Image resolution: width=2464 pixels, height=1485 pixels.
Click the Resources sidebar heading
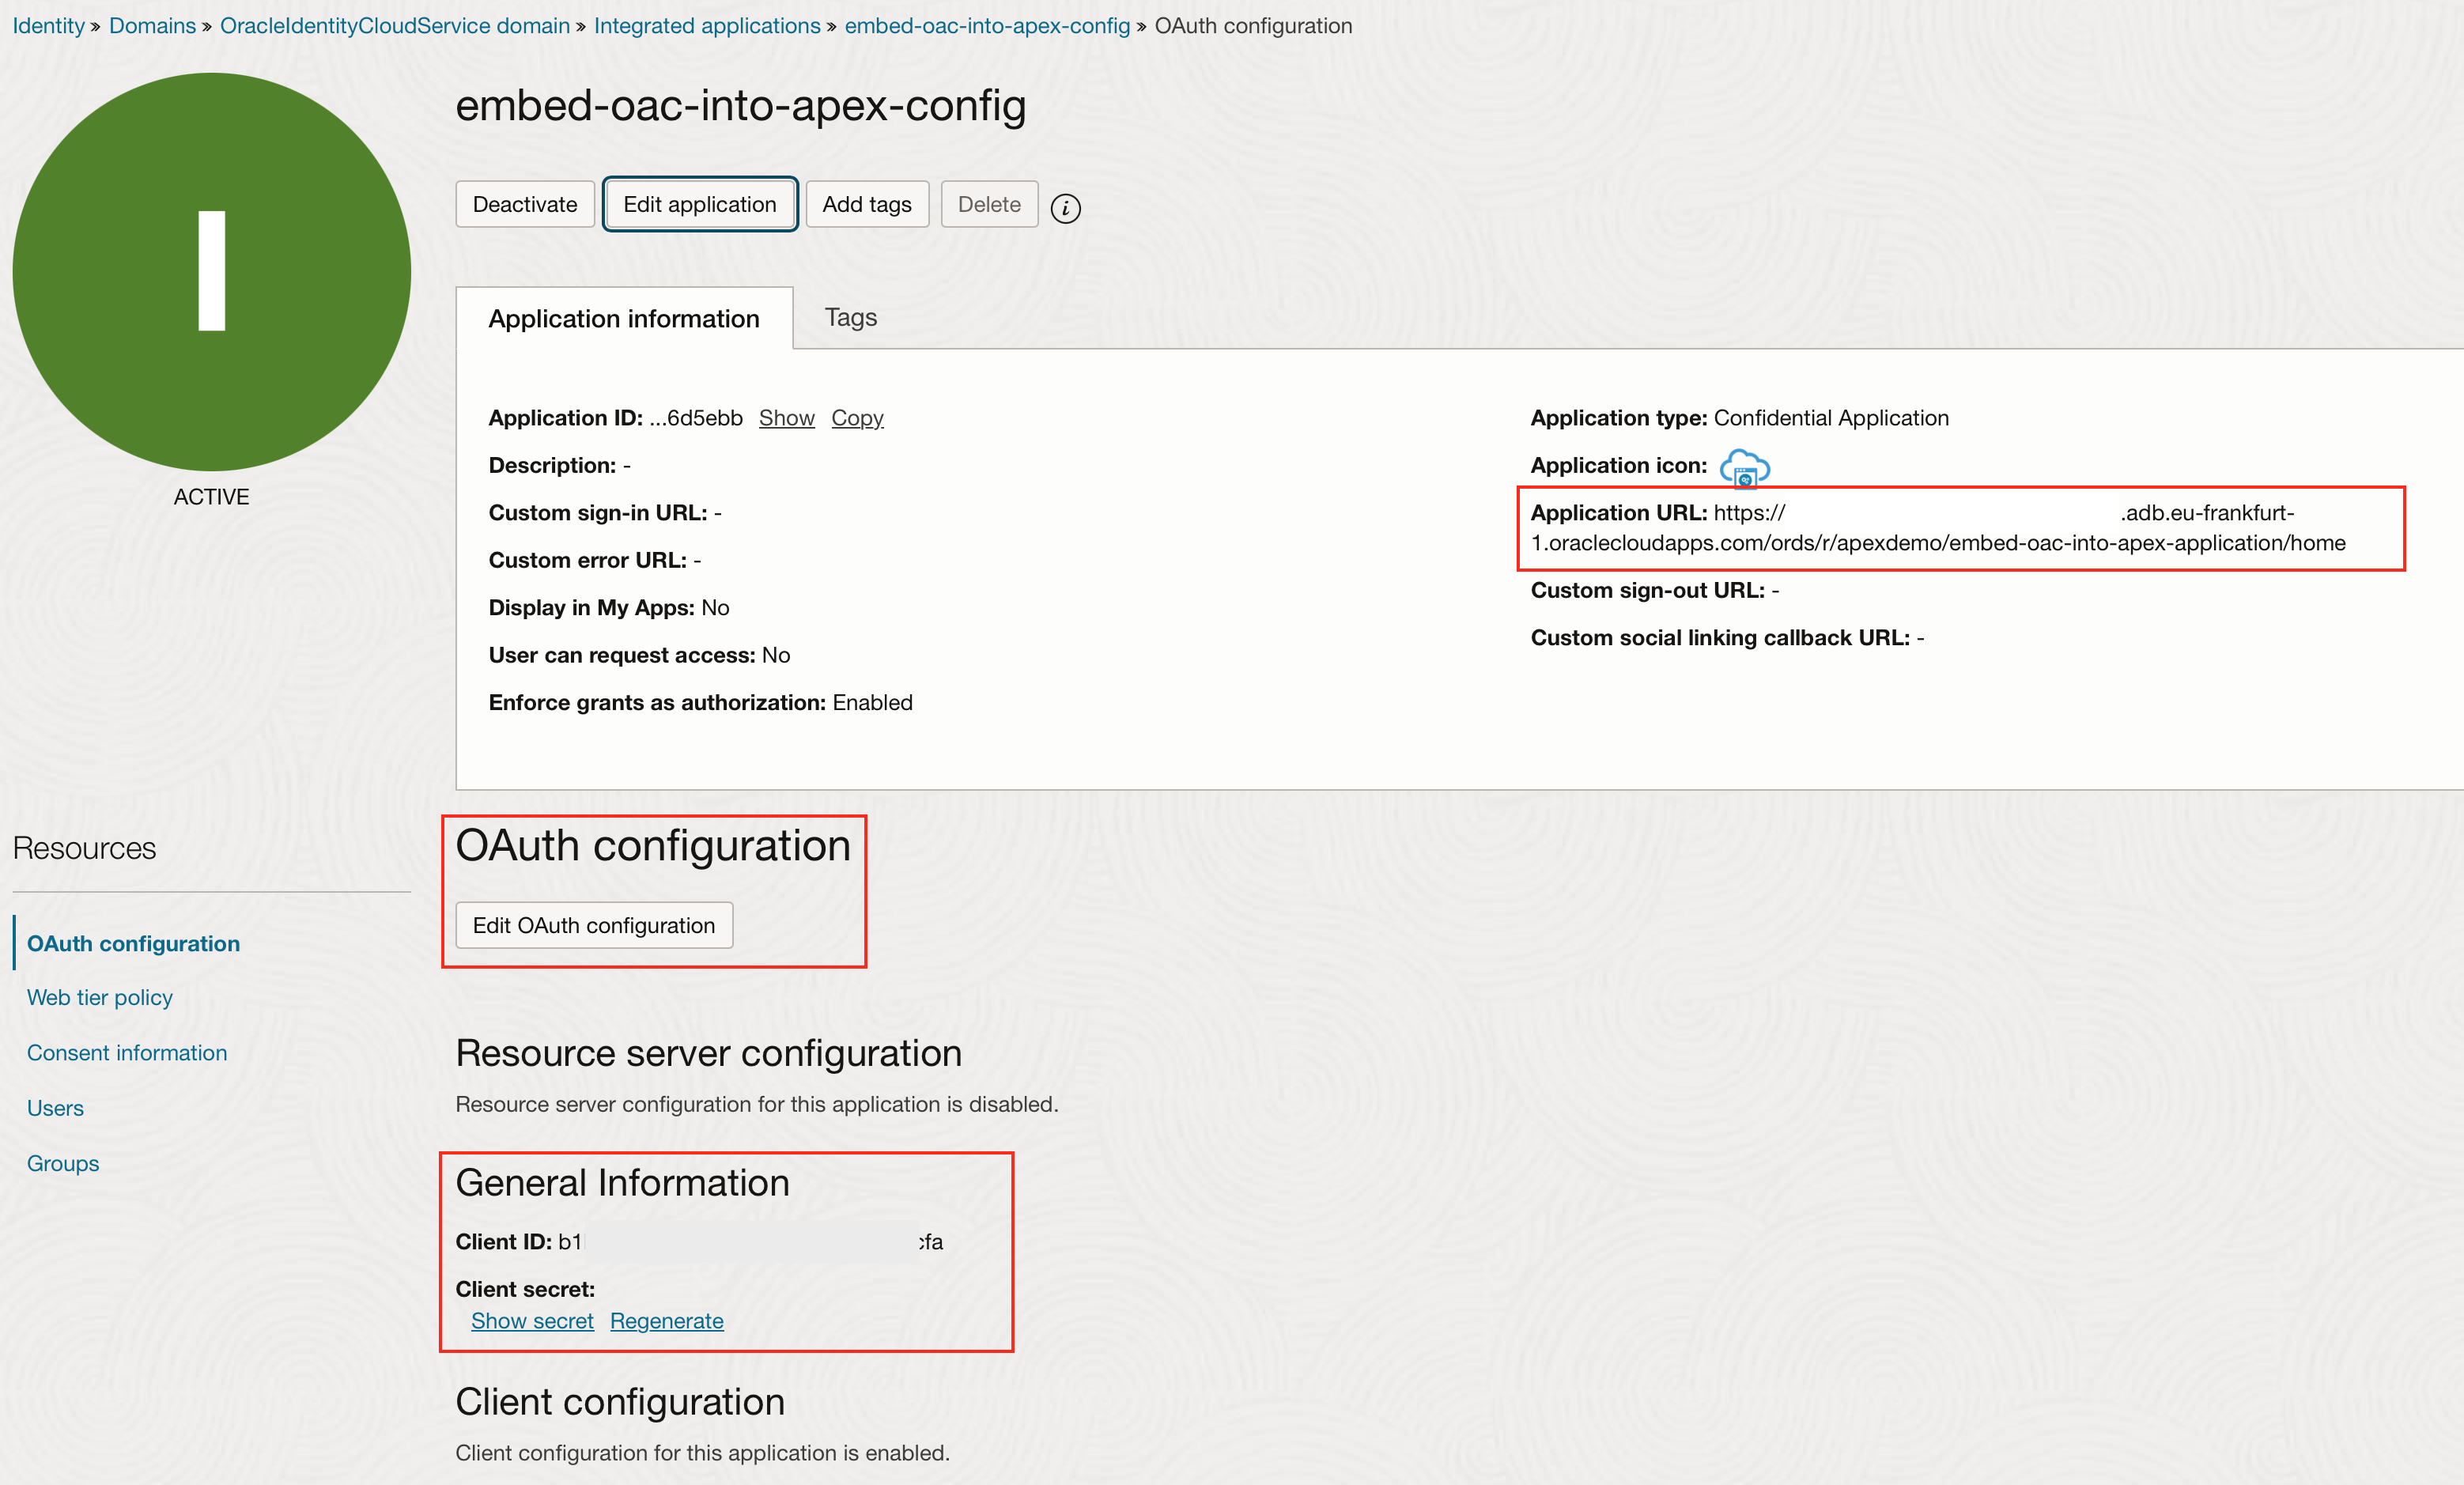click(x=84, y=848)
